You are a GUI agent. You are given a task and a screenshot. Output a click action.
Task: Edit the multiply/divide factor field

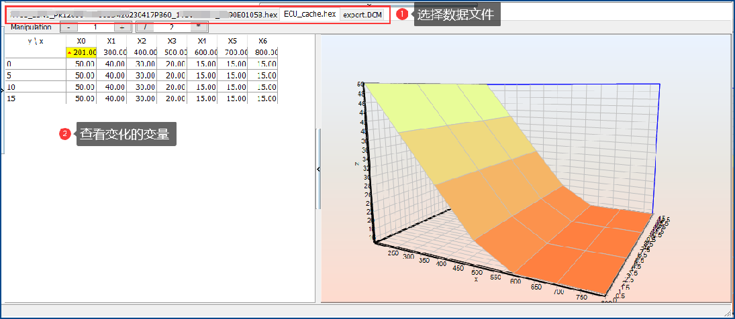pyautogui.click(x=172, y=27)
